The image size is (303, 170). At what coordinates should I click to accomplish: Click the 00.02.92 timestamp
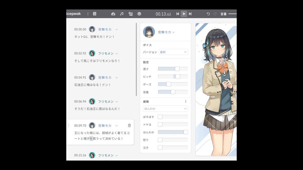tap(80, 54)
